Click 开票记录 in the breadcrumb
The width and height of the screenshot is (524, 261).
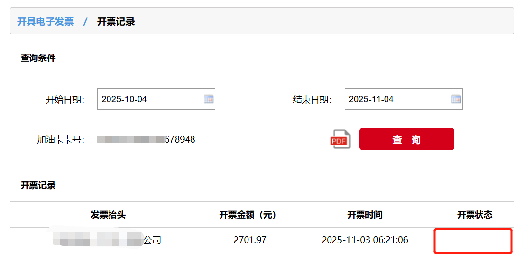click(x=116, y=22)
